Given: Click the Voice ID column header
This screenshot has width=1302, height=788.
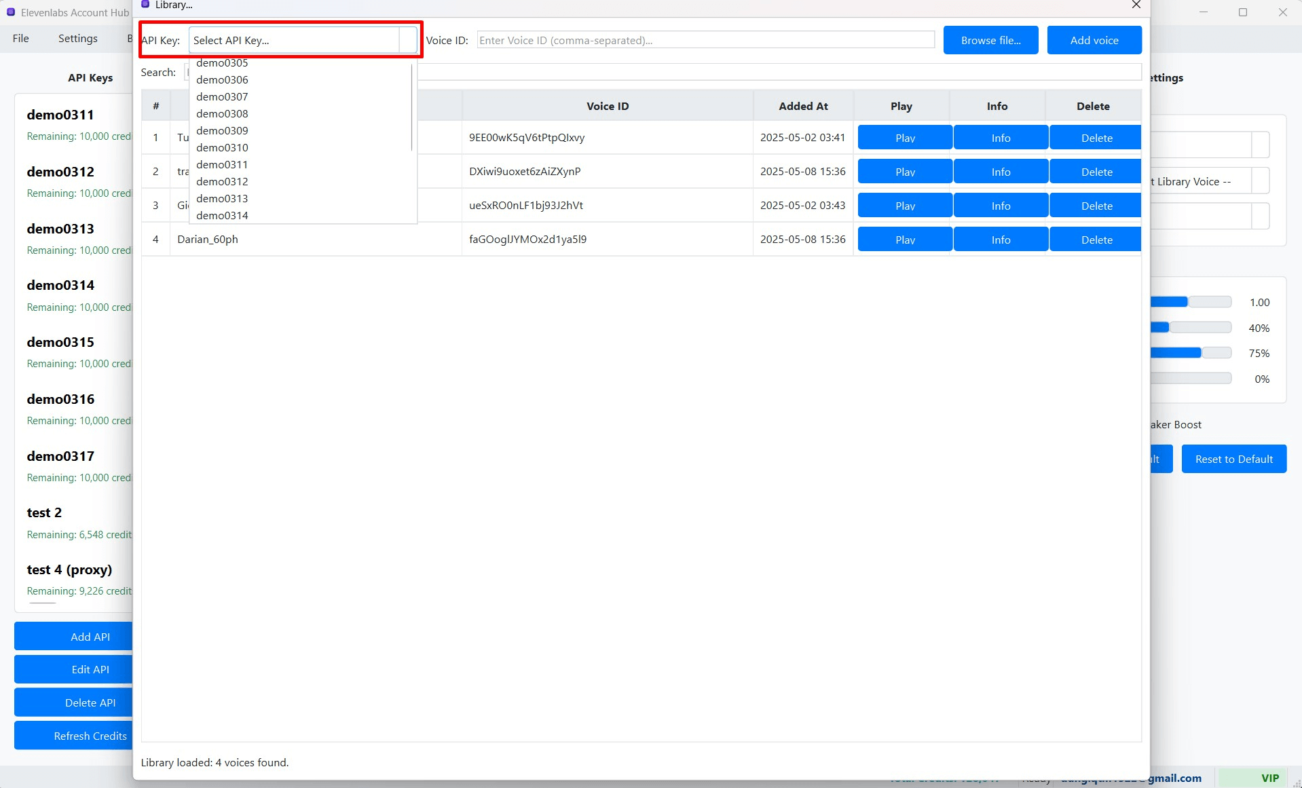Looking at the screenshot, I should click(x=608, y=106).
